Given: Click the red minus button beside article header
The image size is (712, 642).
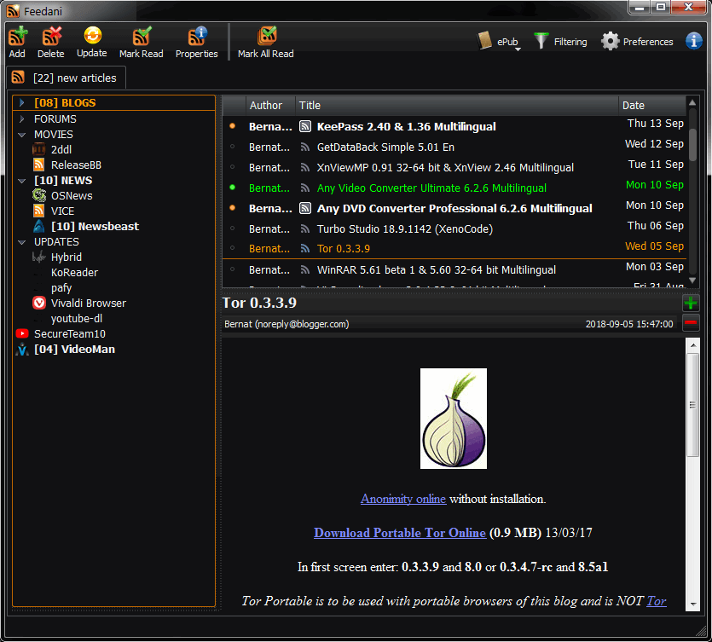Looking at the screenshot, I should (691, 323).
